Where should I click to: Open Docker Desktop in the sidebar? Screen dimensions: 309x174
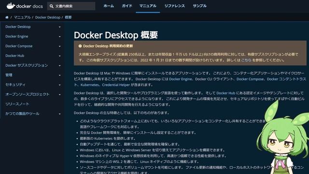(18, 27)
